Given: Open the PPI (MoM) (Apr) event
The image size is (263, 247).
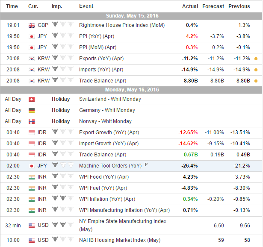Looking at the screenshot, I should click(98, 47).
